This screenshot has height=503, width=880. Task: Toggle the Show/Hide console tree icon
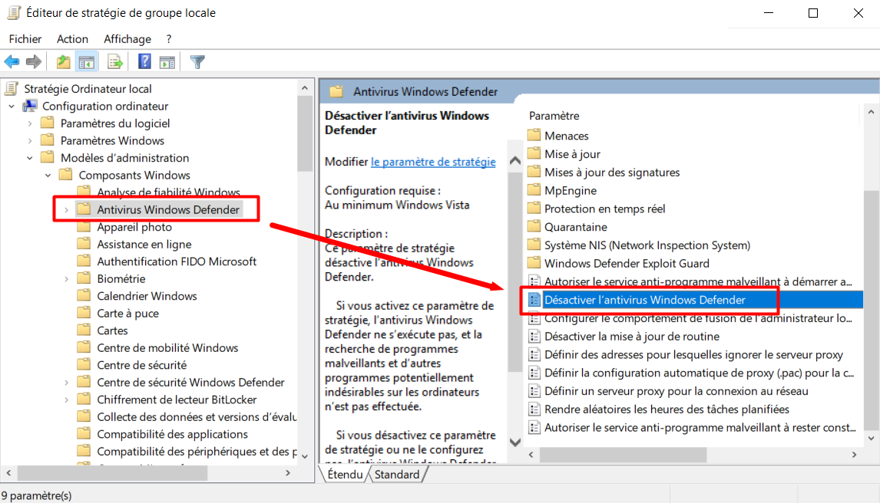point(87,62)
